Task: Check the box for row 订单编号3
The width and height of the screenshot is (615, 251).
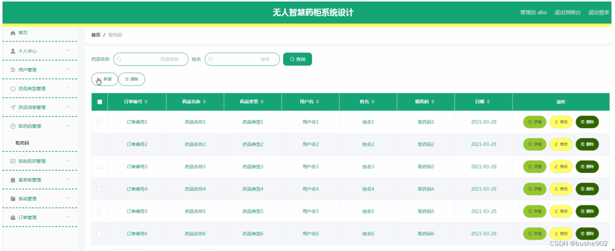Action: [x=99, y=167]
